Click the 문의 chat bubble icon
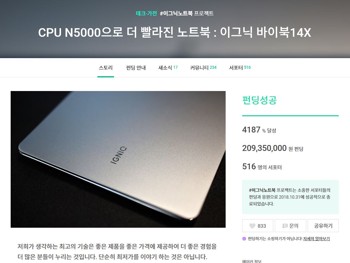Image resolution: width=350 pixels, height=263 pixels. point(285,226)
